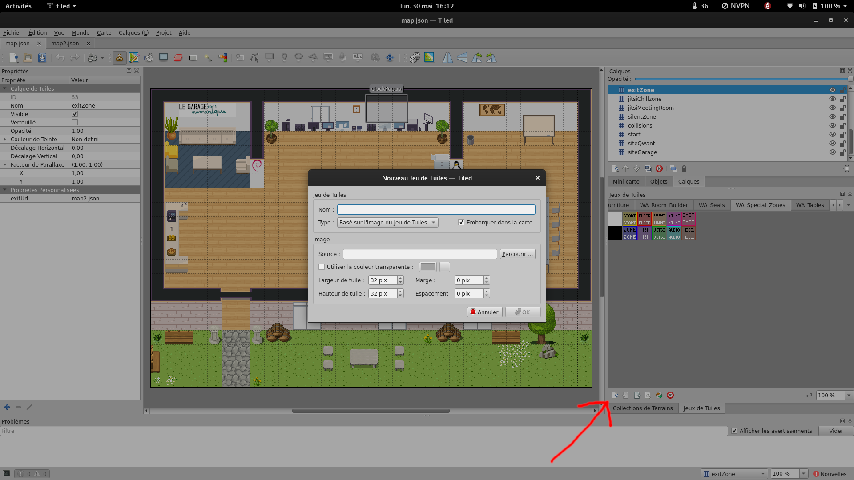Click the Random Mode dice icon
The height and width of the screenshot is (480, 854).
click(415, 58)
